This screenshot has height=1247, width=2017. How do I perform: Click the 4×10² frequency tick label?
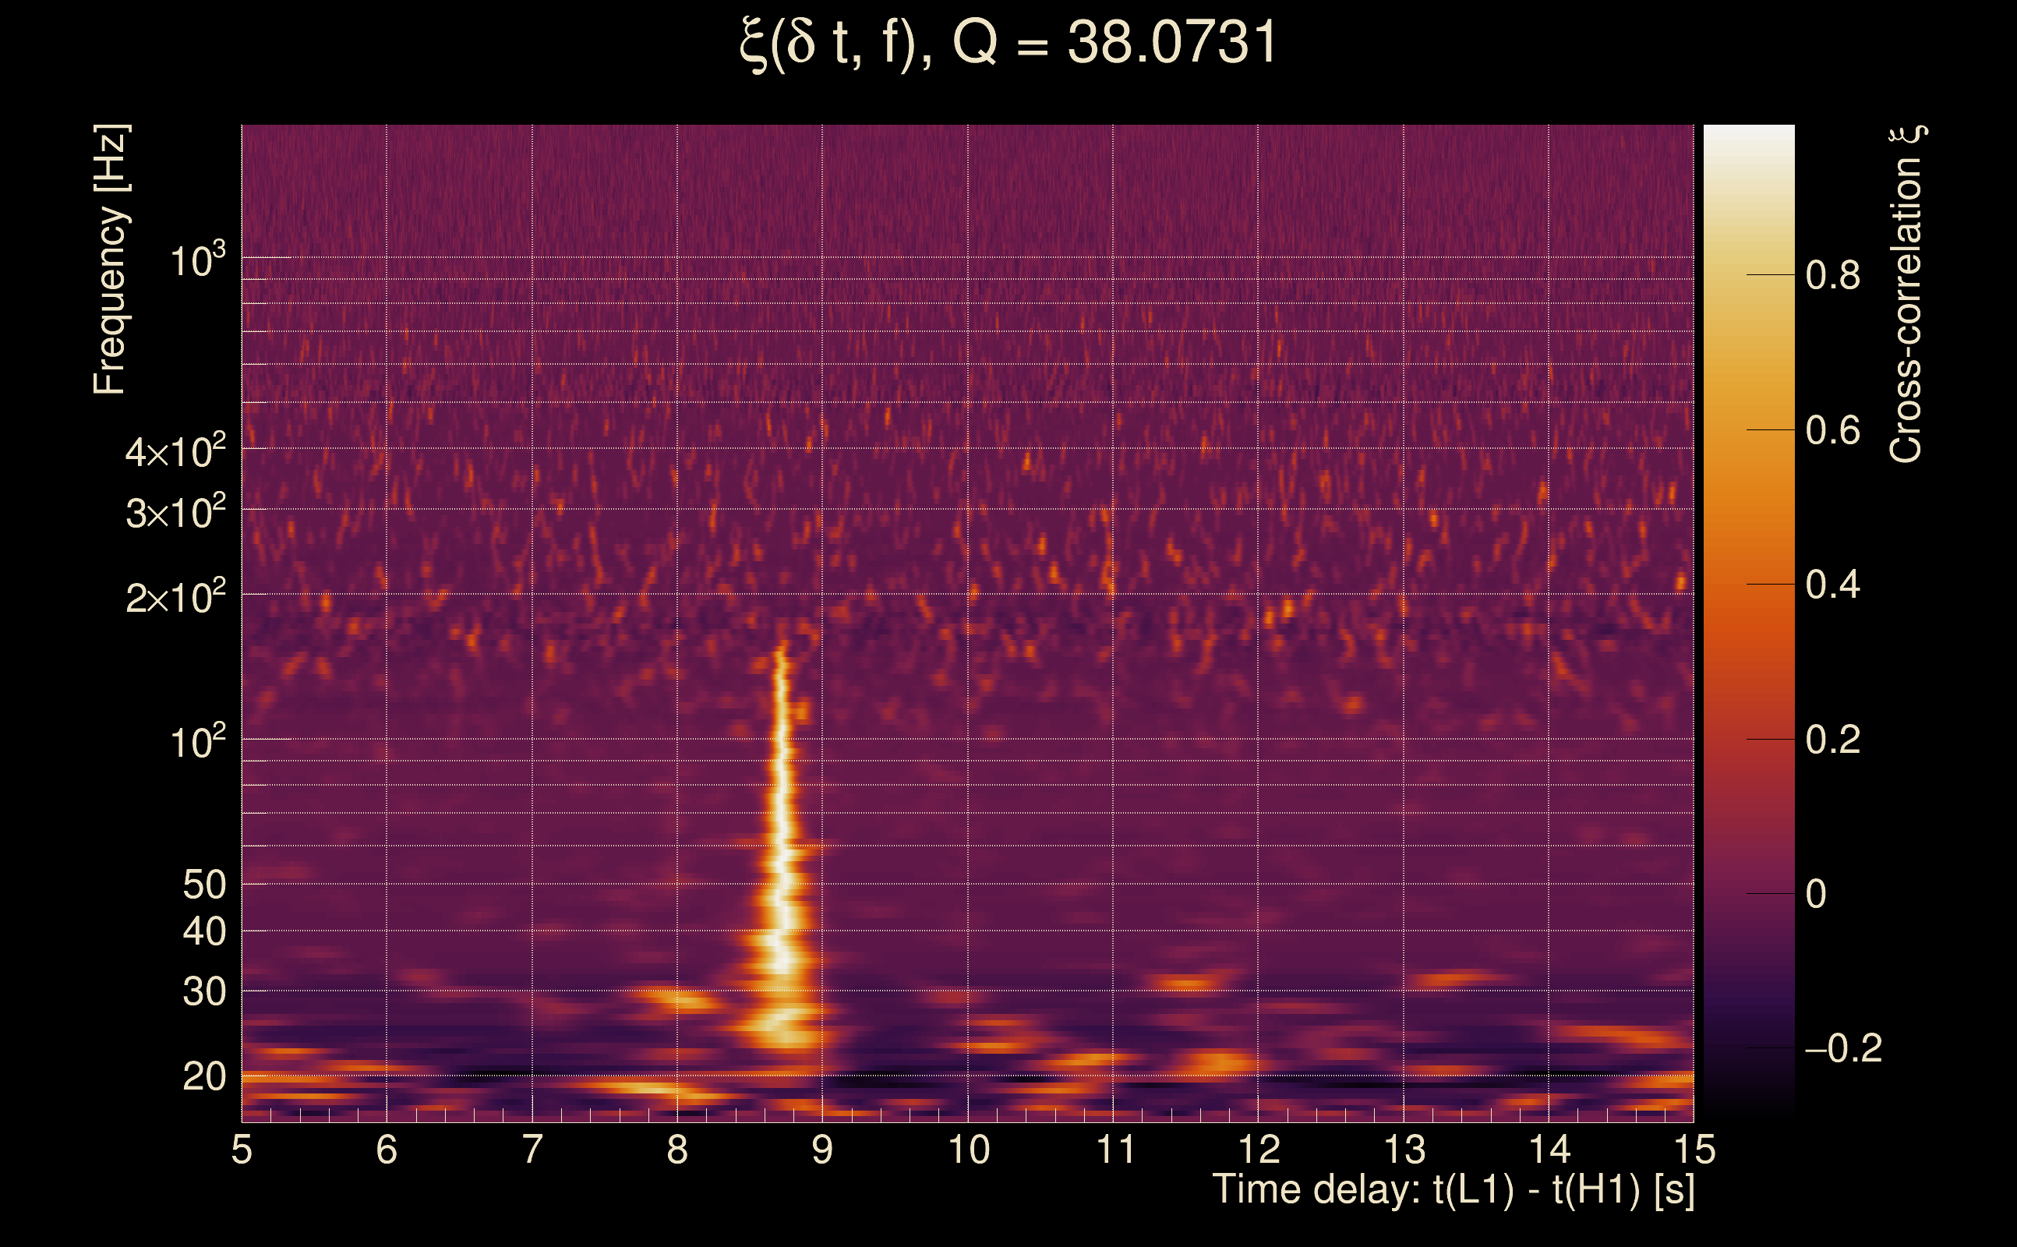[175, 451]
